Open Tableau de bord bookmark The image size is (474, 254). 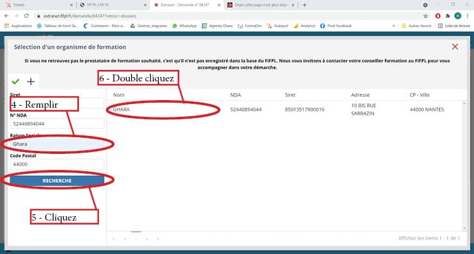[x=57, y=26]
